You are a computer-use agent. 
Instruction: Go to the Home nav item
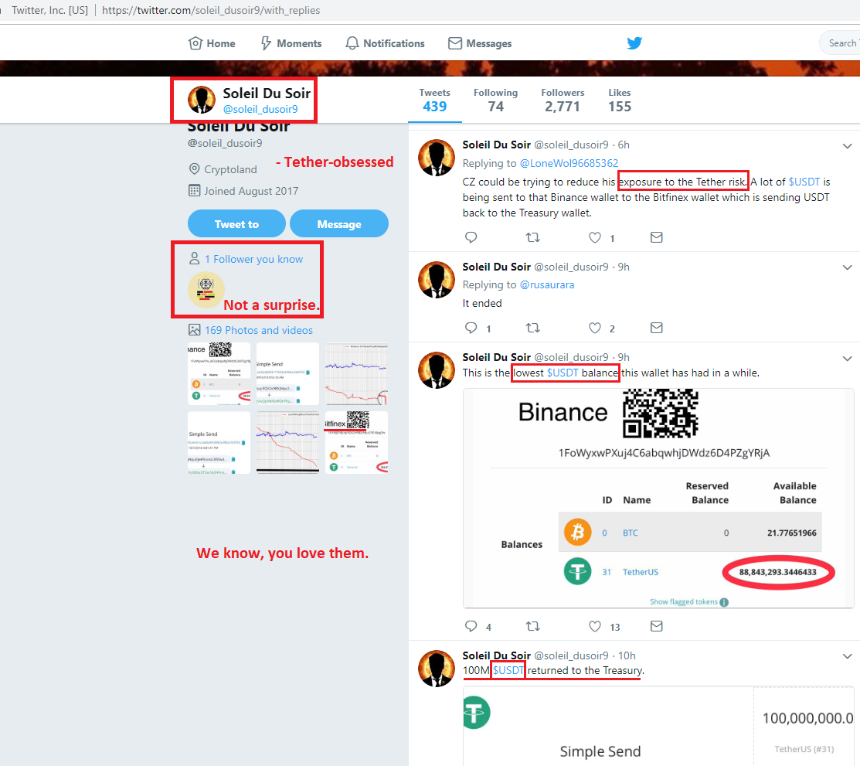click(x=212, y=43)
